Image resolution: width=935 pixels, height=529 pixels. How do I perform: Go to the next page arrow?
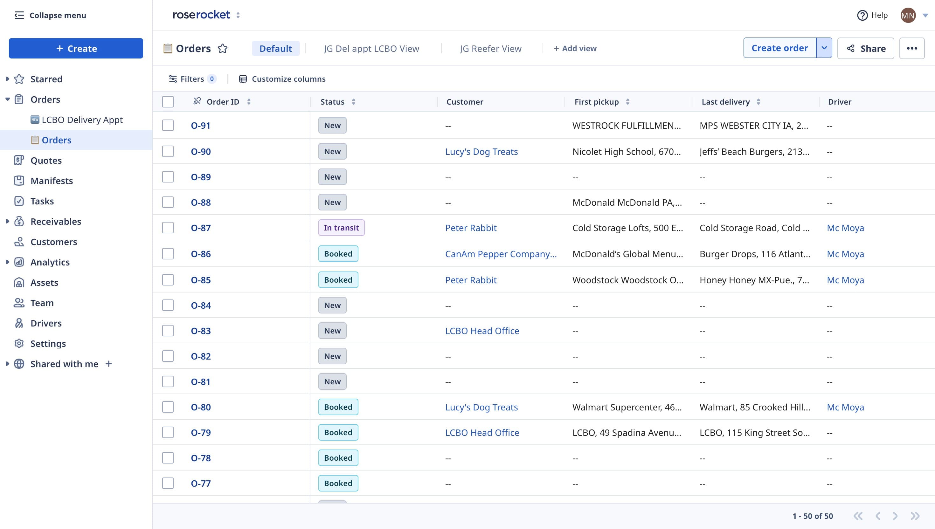[895, 516]
